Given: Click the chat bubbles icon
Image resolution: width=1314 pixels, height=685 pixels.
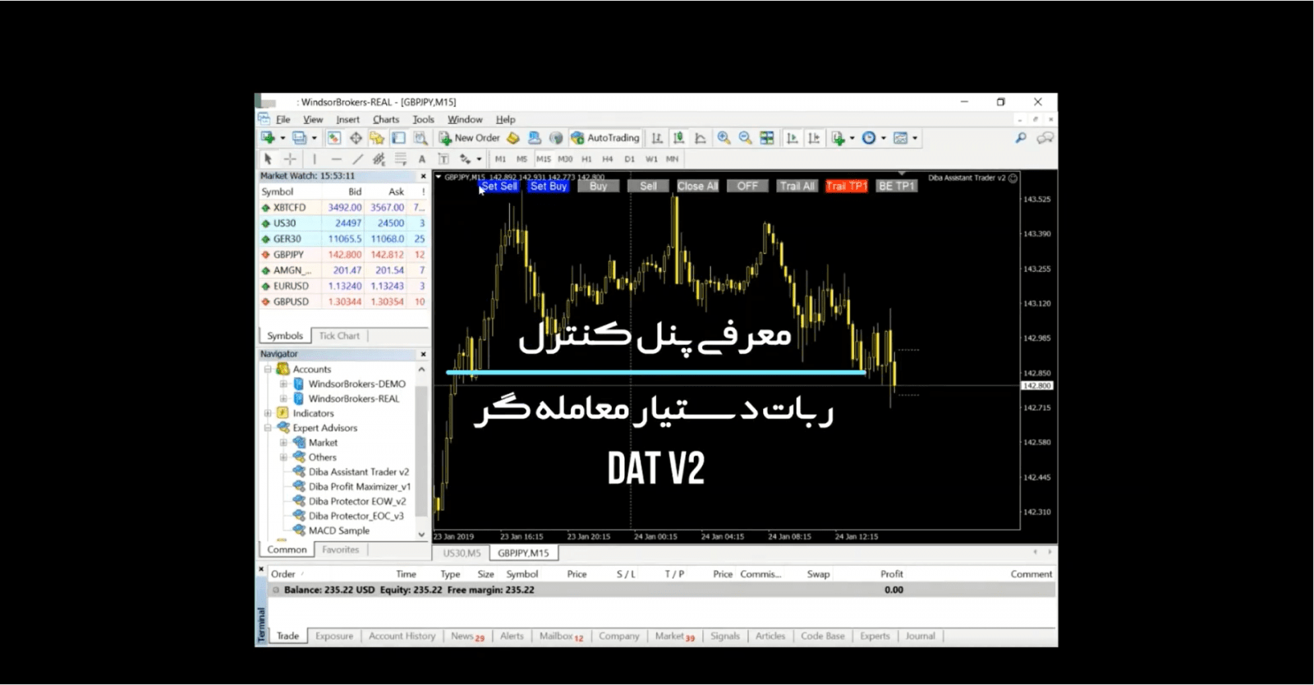Looking at the screenshot, I should click(1045, 138).
